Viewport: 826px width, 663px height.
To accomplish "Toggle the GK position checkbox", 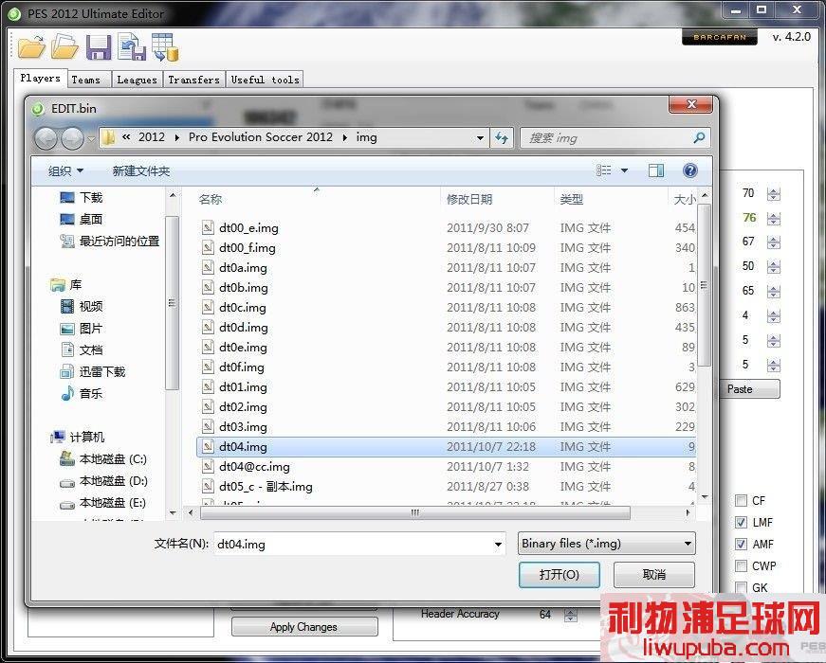I will (741, 587).
